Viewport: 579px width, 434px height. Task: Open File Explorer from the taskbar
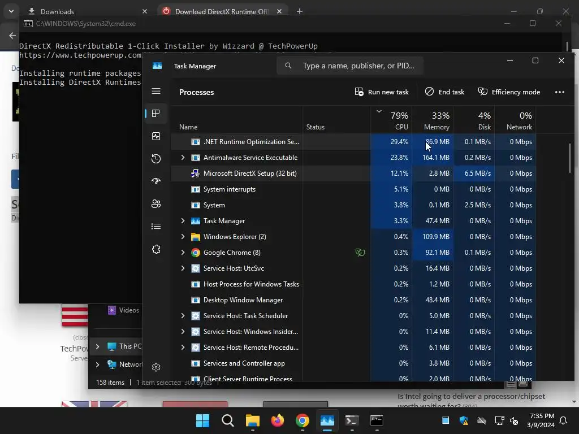point(253,420)
